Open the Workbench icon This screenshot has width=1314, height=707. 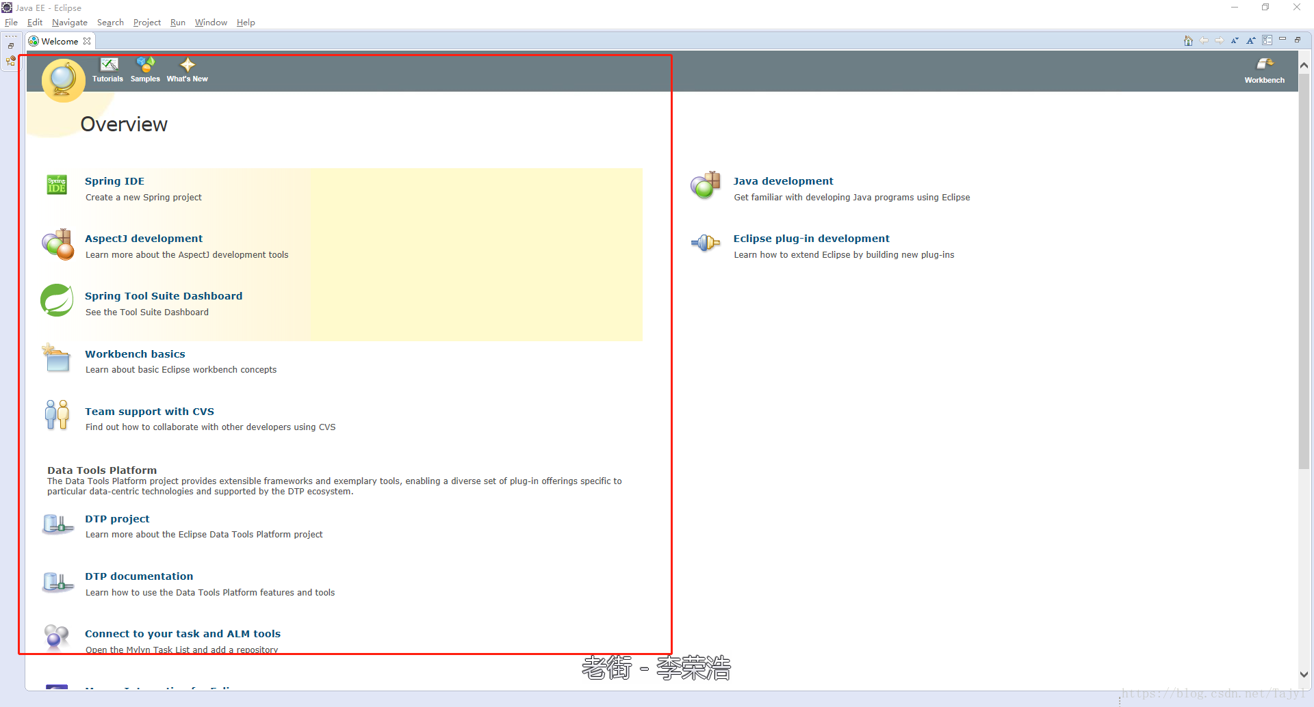[1264, 70]
